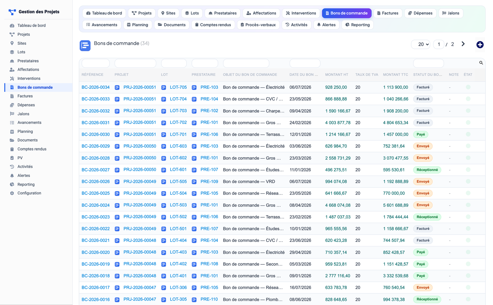This screenshot has width=493, height=305.
Task: Open project icon beside PRJ-2026-00051 first row
Action: coord(117,87)
